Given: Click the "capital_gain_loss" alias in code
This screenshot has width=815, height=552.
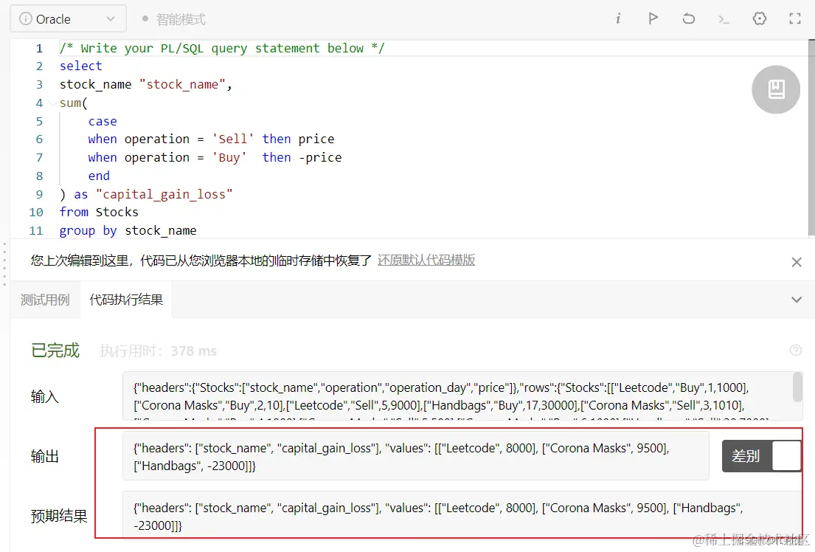Looking at the screenshot, I should 164,194.
